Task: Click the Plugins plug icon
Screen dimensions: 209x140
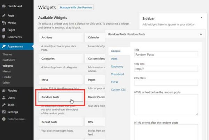Action: [x=3, y=91]
